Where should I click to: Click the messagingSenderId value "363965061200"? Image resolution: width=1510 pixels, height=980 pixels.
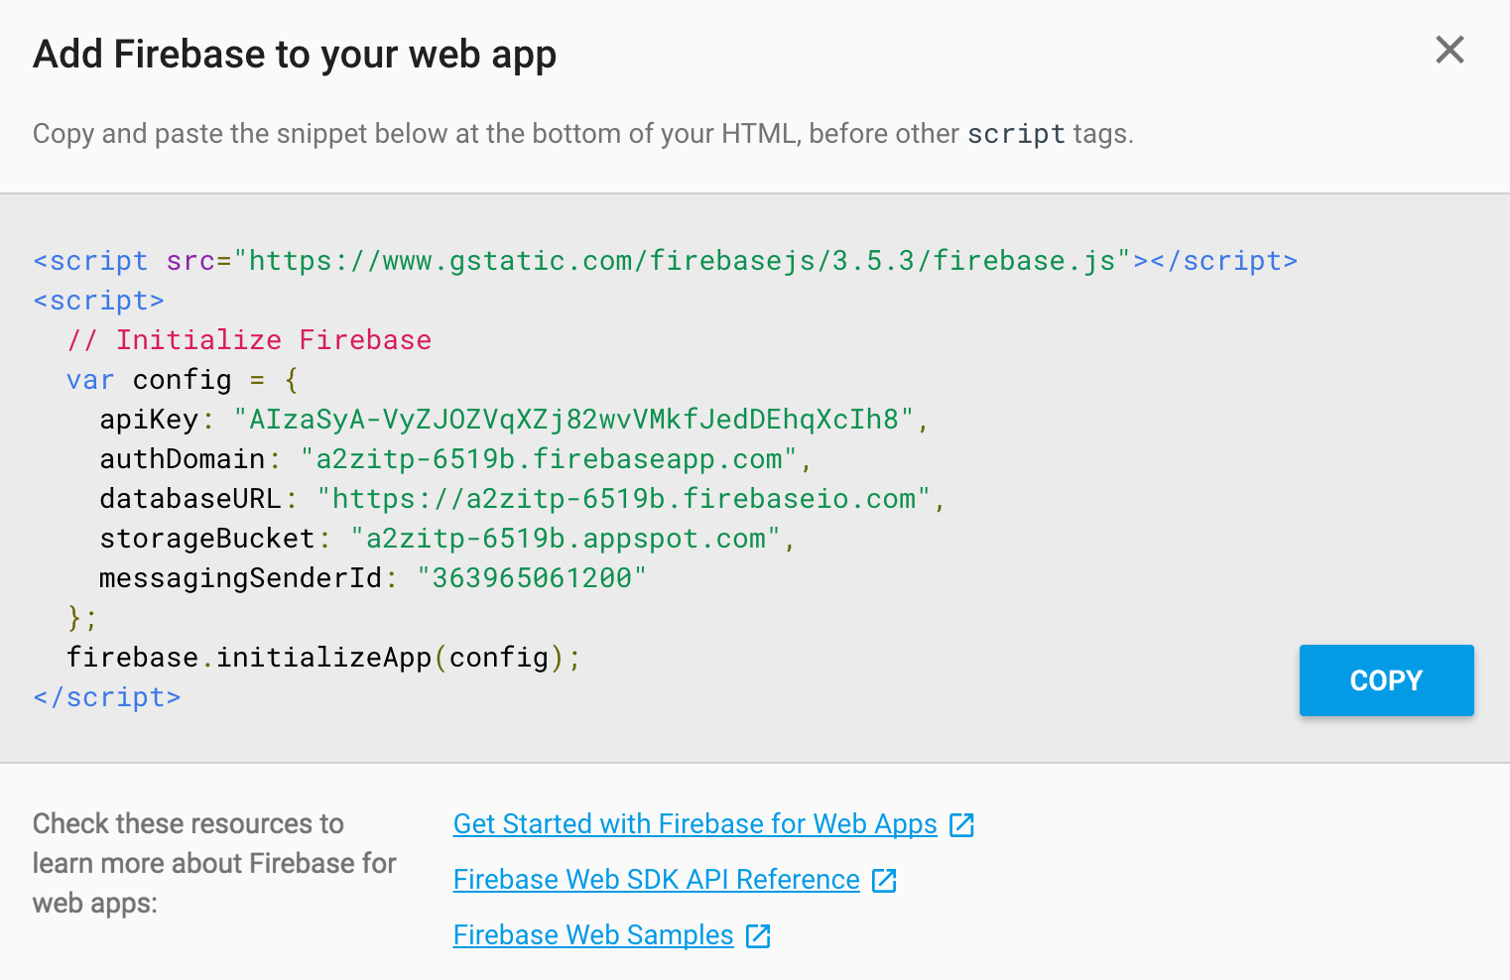tap(532, 578)
